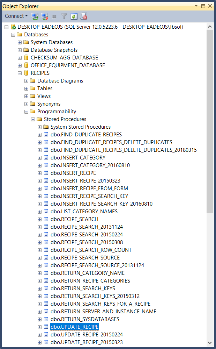Click the Databases folder icon
Screen dimensions: 216x349
point(20,34)
